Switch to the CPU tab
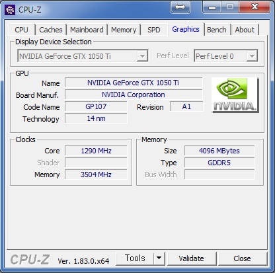This screenshot has width=275, height=273. click(21, 30)
